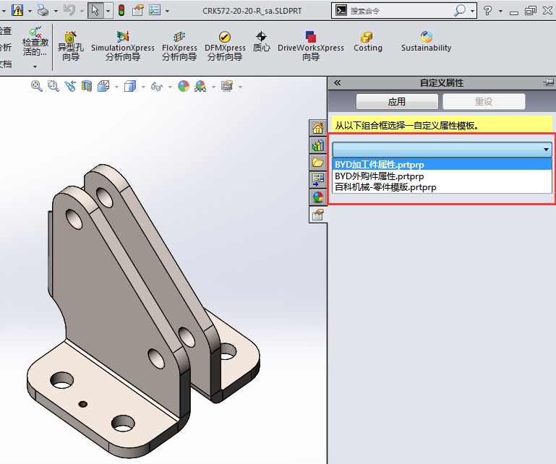The width and height of the screenshot is (556, 464).
Task: Expand dropdown arrow beside pointer tool
Action: click(108, 11)
